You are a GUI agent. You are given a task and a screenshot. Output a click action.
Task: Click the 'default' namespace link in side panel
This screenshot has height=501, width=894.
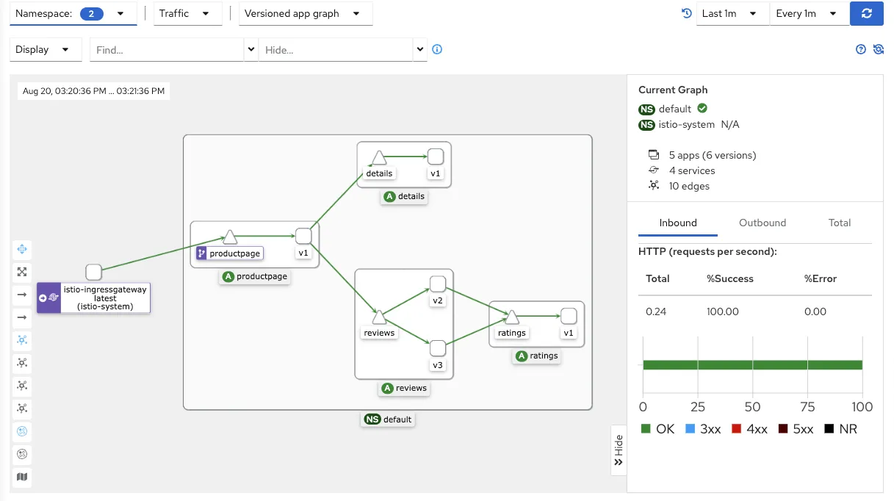click(675, 109)
